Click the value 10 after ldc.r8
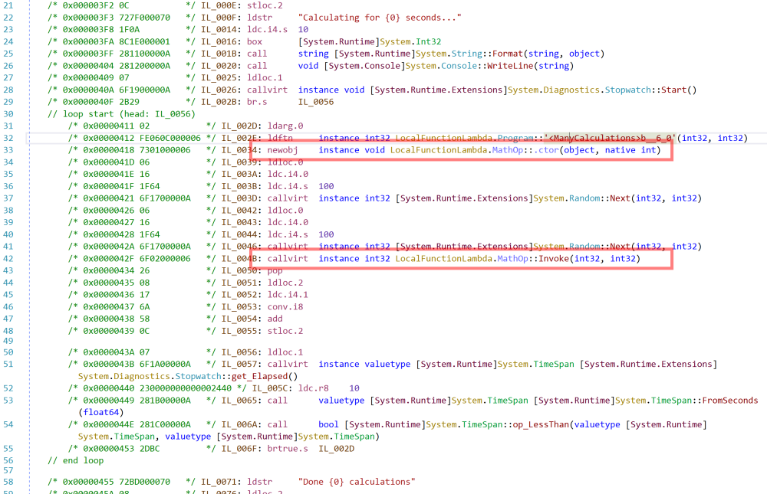This screenshot has width=767, height=494. [x=354, y=388]
